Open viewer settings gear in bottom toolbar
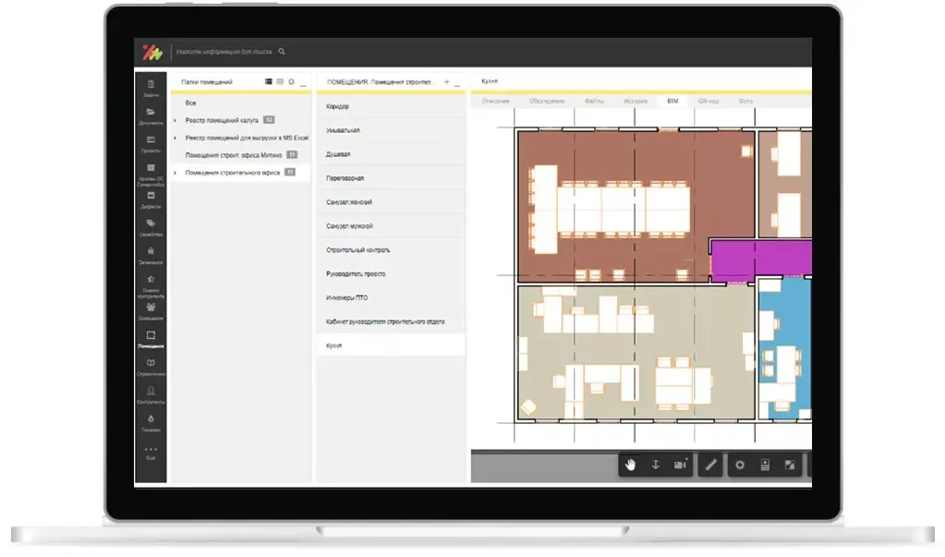Screen dimensions: 945x557 click(x=739, y=465)
